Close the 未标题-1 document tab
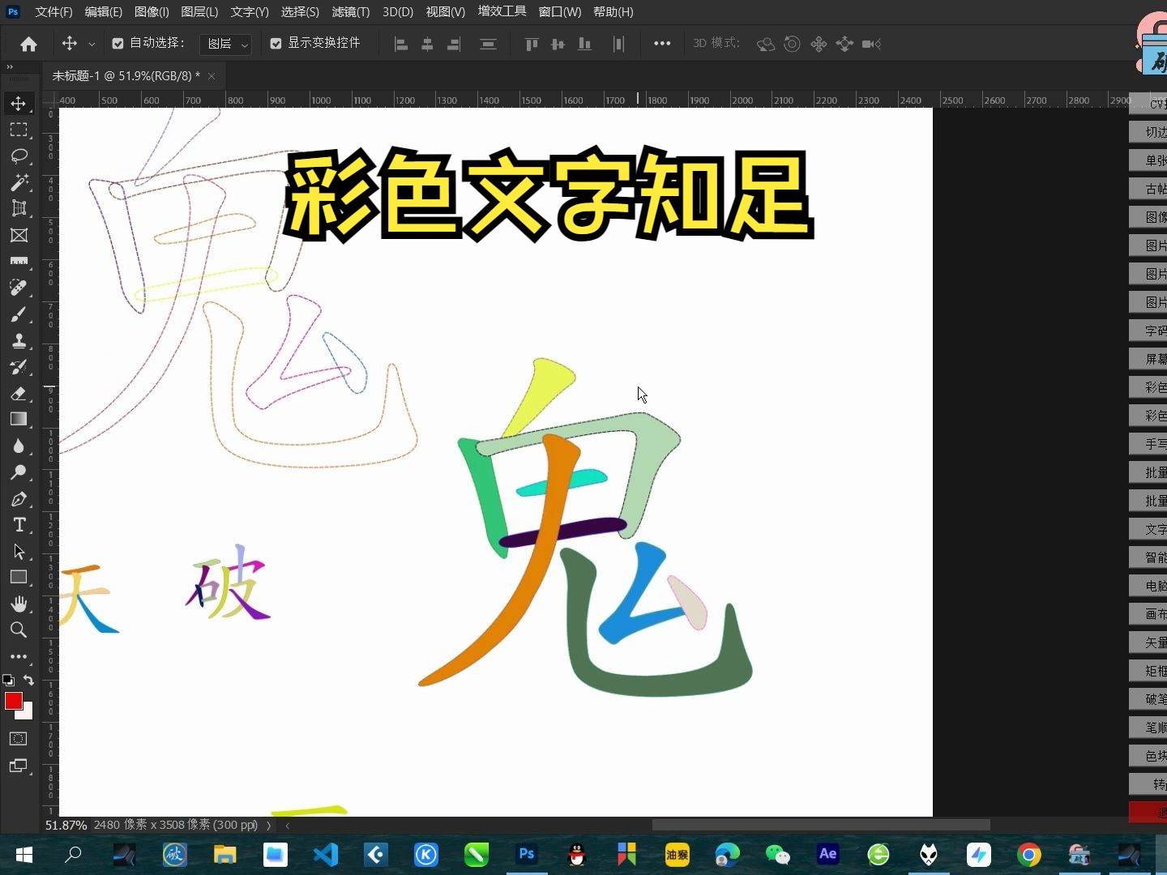This screenshot has width=1167, height=875. (x=212, y=76)
